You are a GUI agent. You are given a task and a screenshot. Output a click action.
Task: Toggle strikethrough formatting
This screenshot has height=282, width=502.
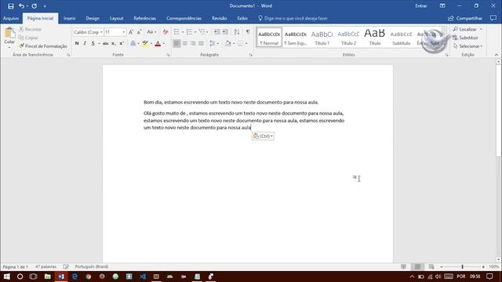point(105,44)
